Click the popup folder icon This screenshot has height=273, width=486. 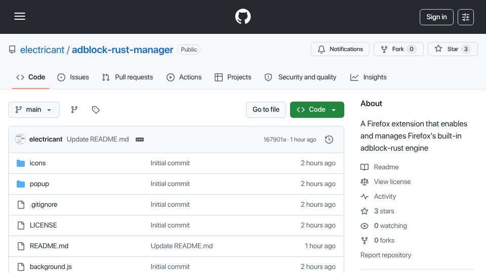21,184
